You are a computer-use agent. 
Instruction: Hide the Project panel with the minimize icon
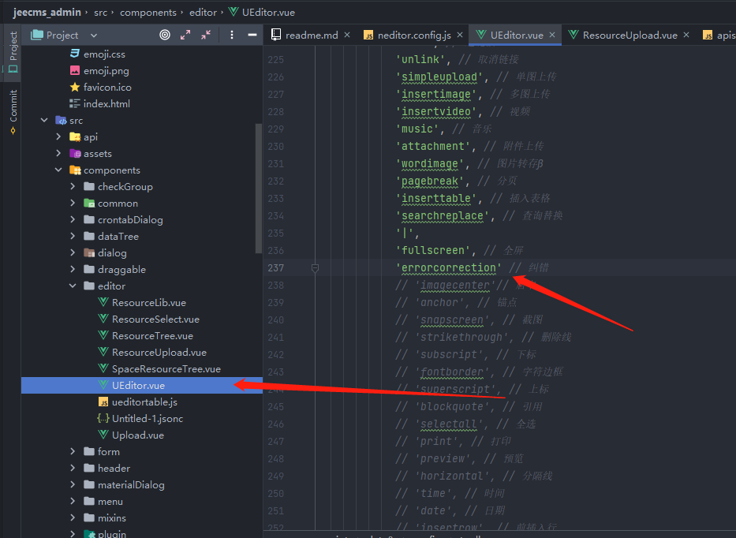252,35
